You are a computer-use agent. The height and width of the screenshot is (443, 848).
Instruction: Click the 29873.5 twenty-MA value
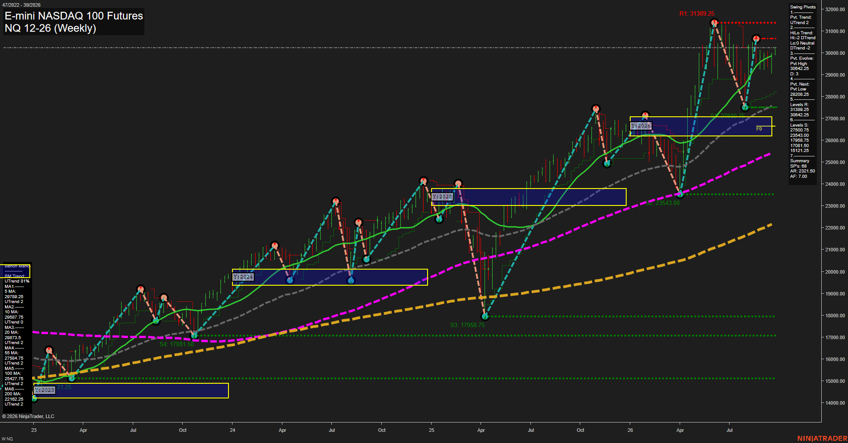pyautogui.click(x=13, y=338)
